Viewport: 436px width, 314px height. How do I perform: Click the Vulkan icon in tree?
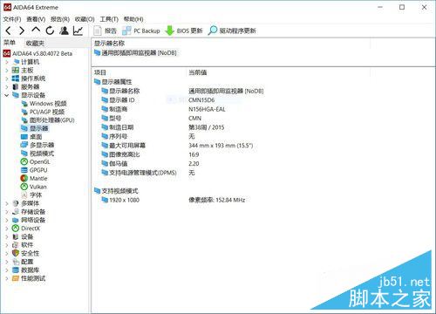[24, 187]
